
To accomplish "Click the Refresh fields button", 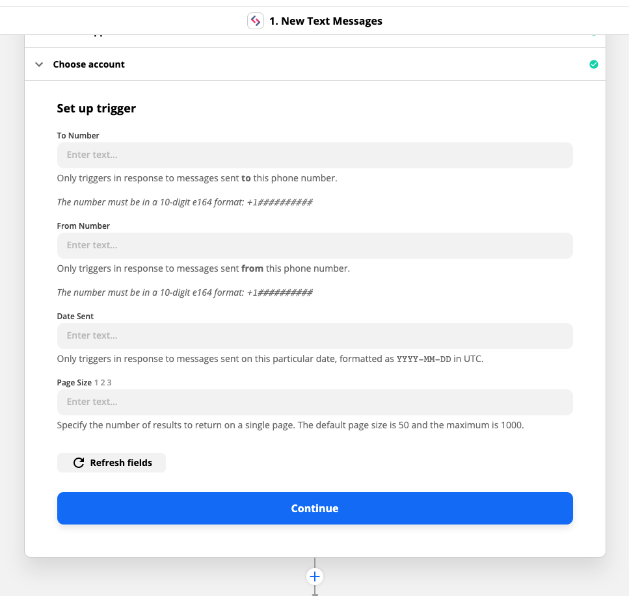I will pyautogui.click(x=111, y=462).
